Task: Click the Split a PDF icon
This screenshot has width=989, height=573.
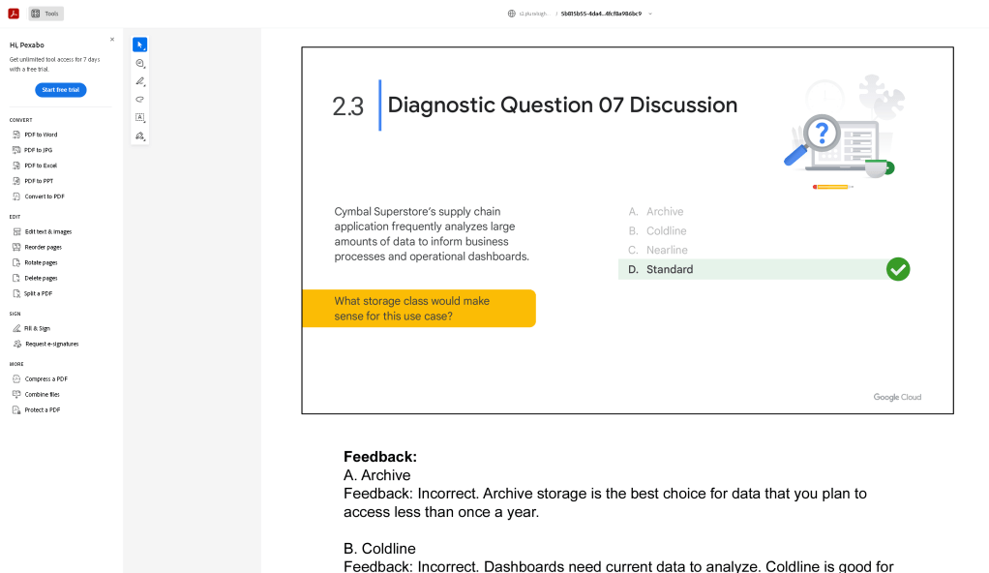Action: pos(16,293)
